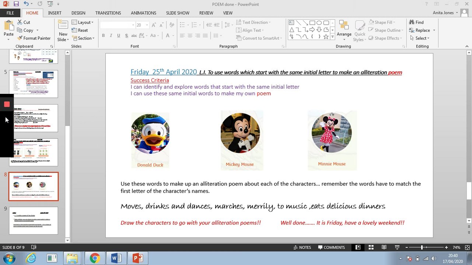Open PowerPoint Help

[x=427, y=4]
